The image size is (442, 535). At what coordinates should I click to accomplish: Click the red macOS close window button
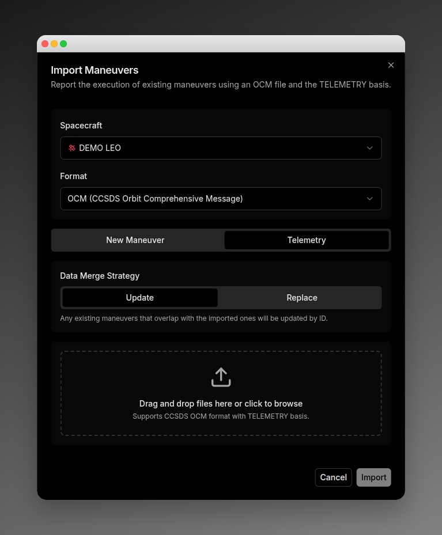tap(45, 44)
